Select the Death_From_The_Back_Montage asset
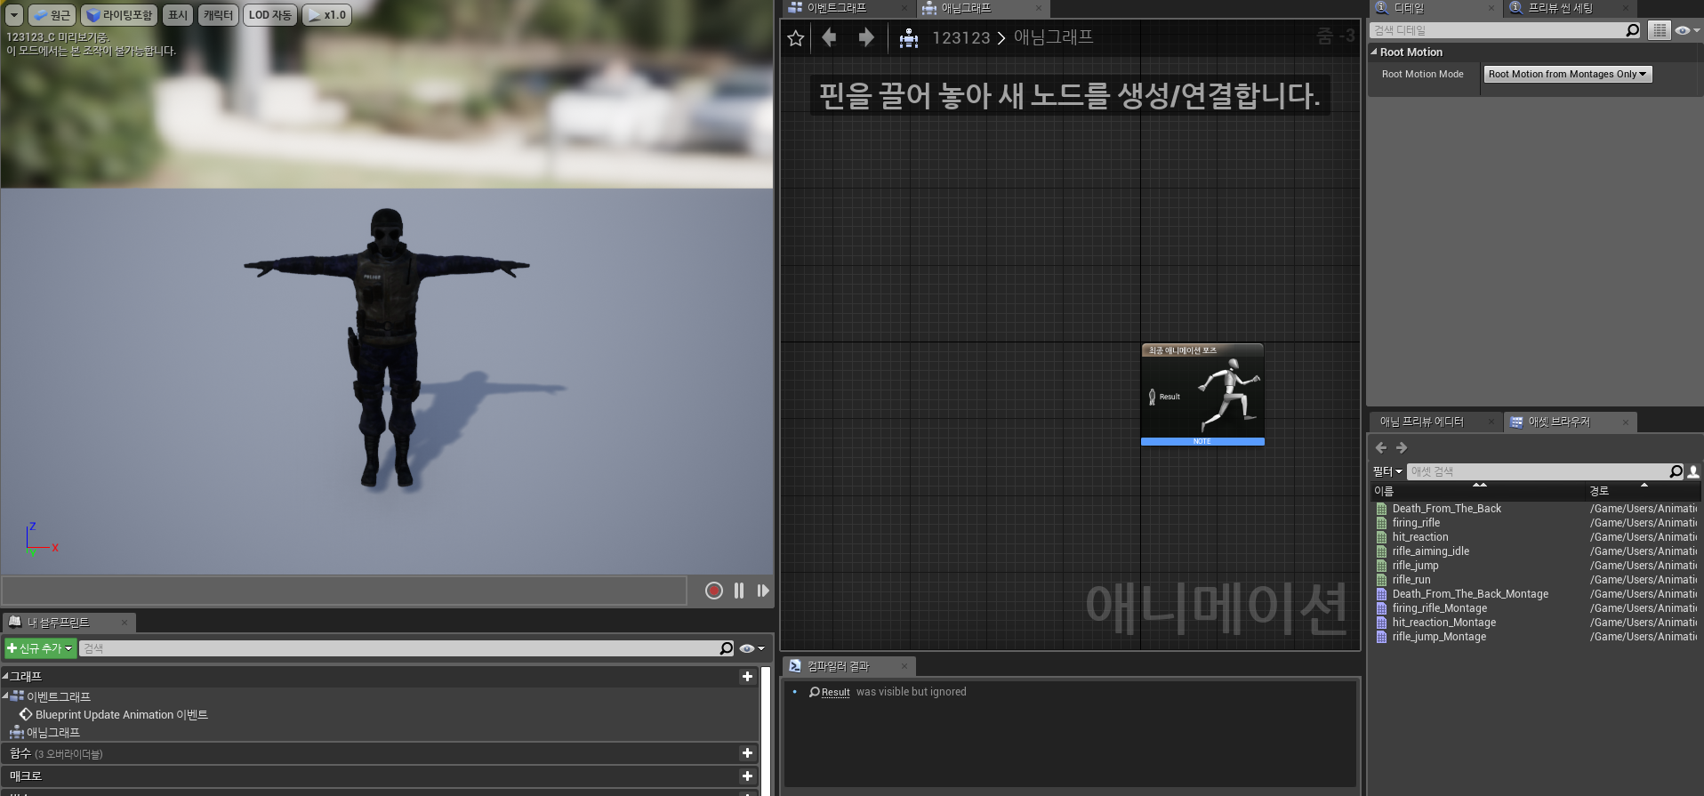 coord(1470,594)
